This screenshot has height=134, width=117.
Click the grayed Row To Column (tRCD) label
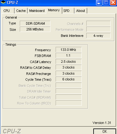[x=34, y=103]
